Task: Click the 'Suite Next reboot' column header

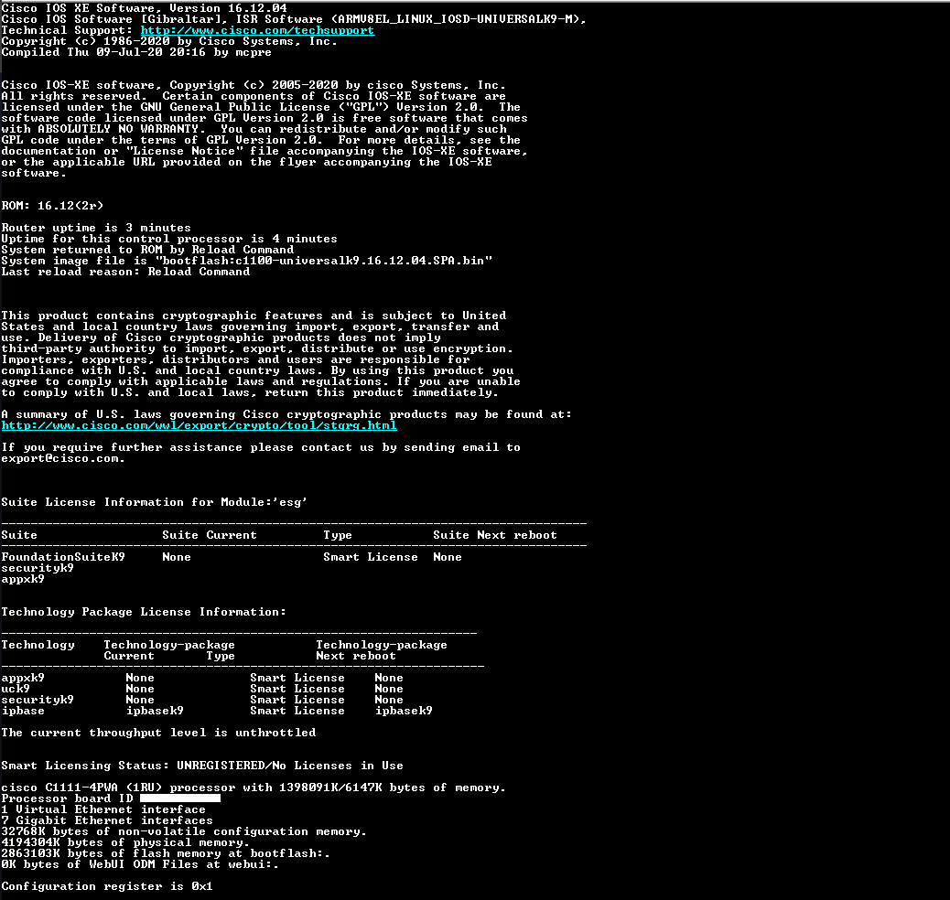Action: click(x=494, y=535)
